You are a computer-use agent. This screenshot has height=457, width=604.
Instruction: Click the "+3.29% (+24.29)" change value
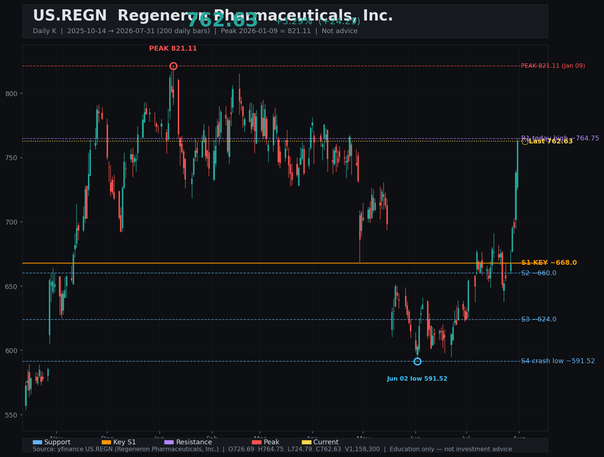(317, 21)
